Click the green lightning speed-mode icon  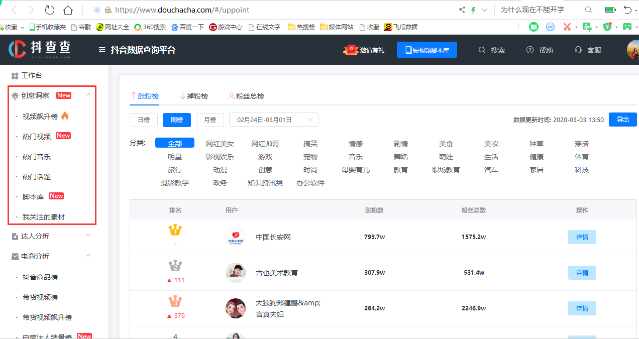(x=473, y=10)
